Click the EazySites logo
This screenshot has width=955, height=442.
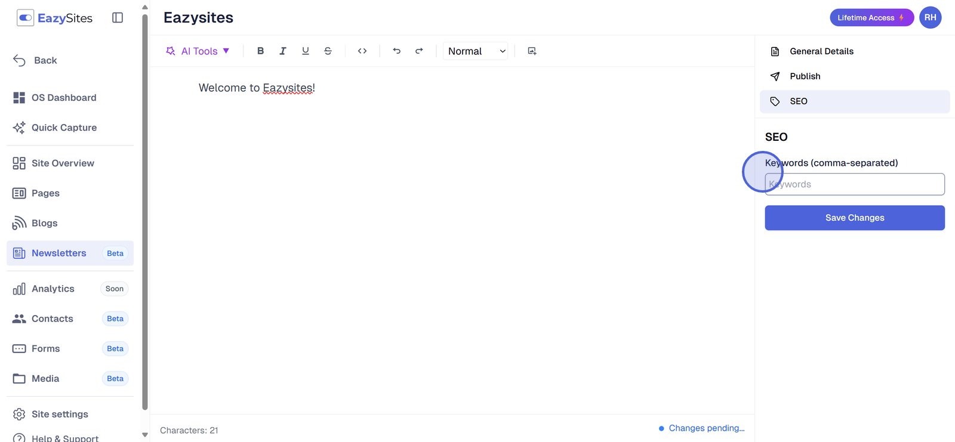tap(55, 18)
